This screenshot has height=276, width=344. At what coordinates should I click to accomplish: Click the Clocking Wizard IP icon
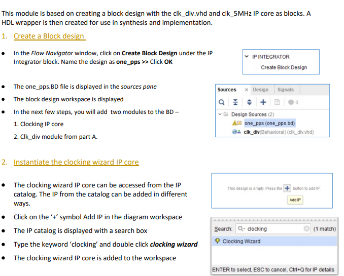(x=217, y=241)
